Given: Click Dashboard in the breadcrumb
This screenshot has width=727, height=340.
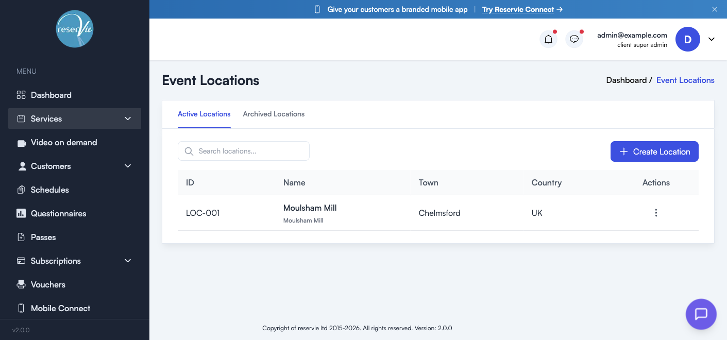Looking at the screenshot, I should click(626, 80).
